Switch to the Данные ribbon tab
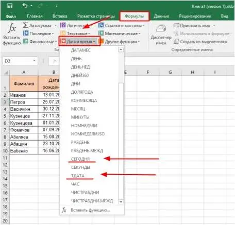The width and height of the screenshot is (235, 225). 161,16
